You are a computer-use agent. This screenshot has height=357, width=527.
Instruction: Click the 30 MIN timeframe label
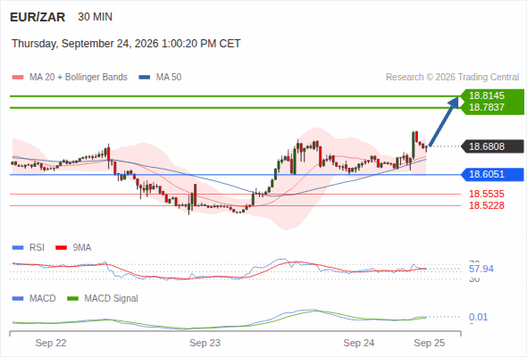[95, 17]
